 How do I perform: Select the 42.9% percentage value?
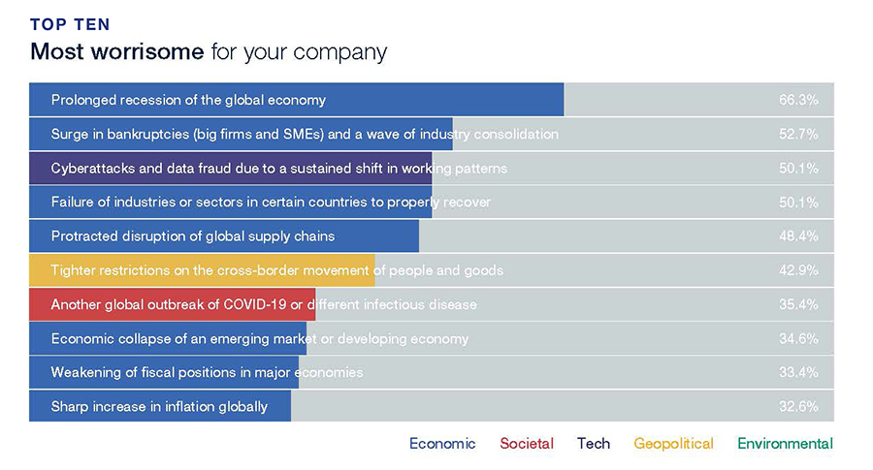click(x=798, y=270)
